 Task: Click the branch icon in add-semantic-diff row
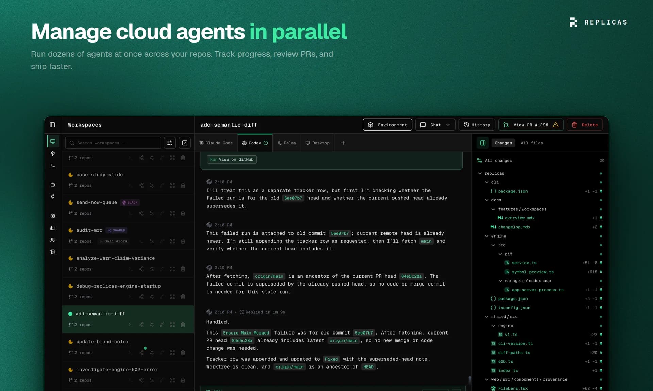162,325
